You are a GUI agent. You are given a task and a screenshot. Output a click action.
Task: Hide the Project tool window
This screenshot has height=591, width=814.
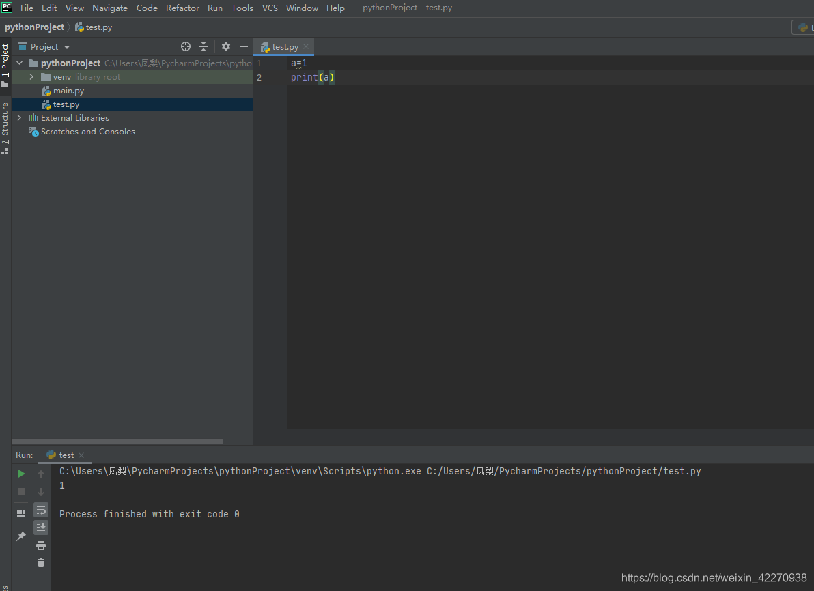click(243, 46)
